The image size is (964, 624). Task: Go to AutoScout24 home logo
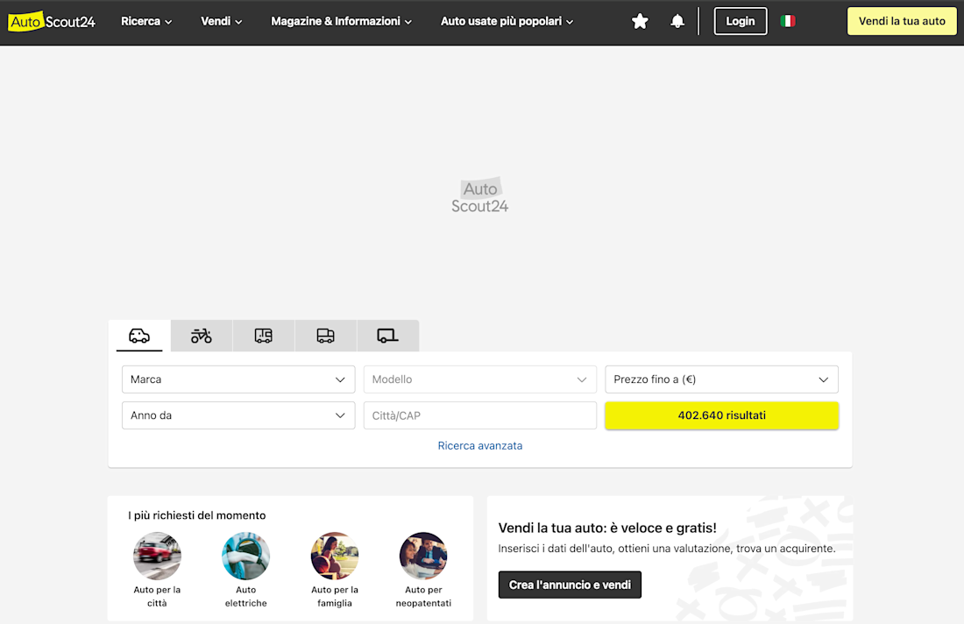pyautogui.click(x=52, y=21)
